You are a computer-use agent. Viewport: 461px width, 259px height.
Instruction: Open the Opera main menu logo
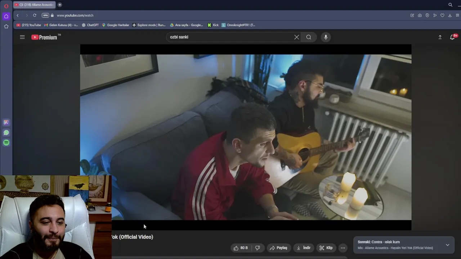[6, 6]
